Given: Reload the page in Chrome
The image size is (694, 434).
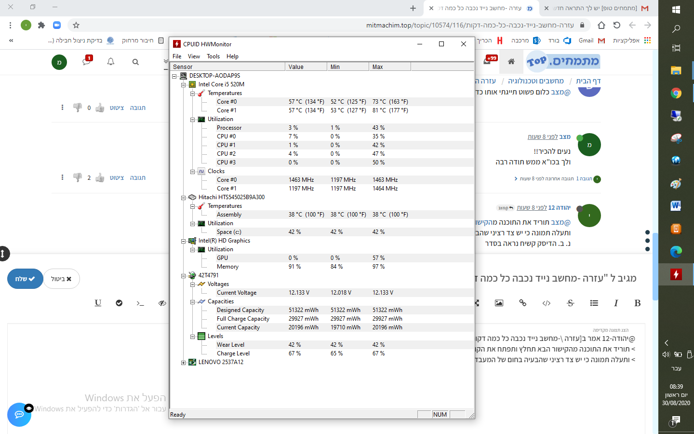Looking at the screenshot, I should pyautogui.click(x=617, y=25).
